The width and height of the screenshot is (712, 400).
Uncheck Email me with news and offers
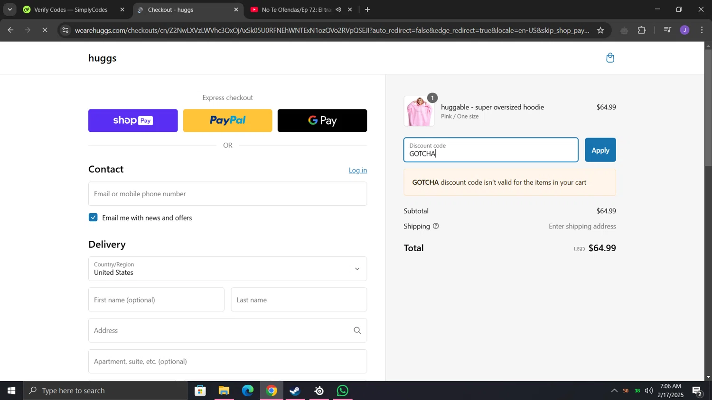[93, 218]
